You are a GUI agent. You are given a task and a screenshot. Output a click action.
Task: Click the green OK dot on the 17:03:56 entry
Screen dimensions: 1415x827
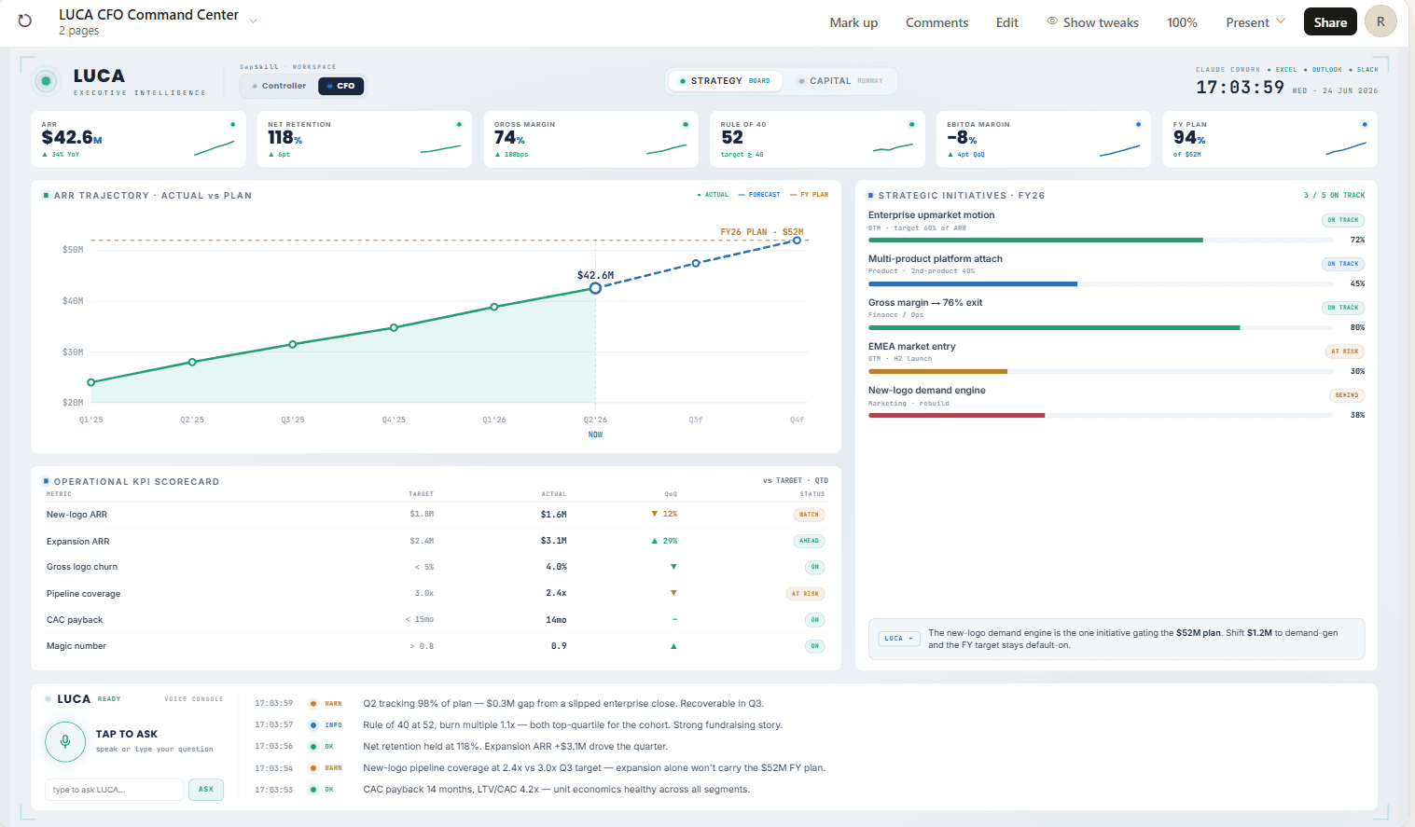coord(313,747)
